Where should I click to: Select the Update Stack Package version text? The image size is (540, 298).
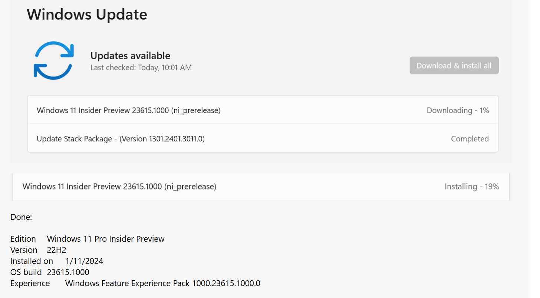tap(162, 138)
